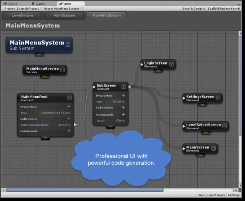Open the LevelSystem graph tab
The height and width of the screenshot is (201, 245).
[x=23, y=15]
